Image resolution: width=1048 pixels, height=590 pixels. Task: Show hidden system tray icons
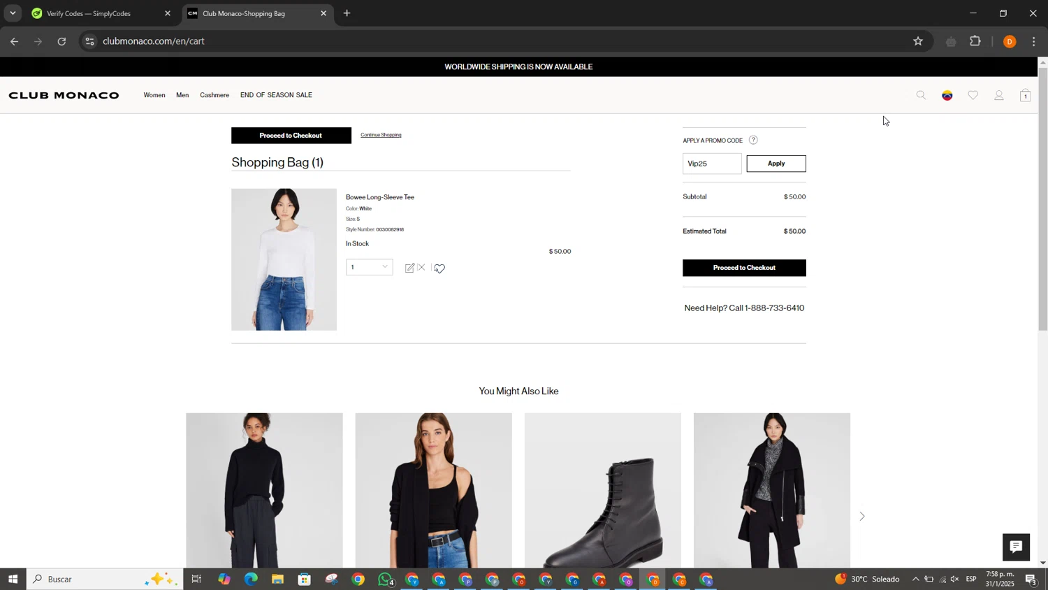(915, 580)
